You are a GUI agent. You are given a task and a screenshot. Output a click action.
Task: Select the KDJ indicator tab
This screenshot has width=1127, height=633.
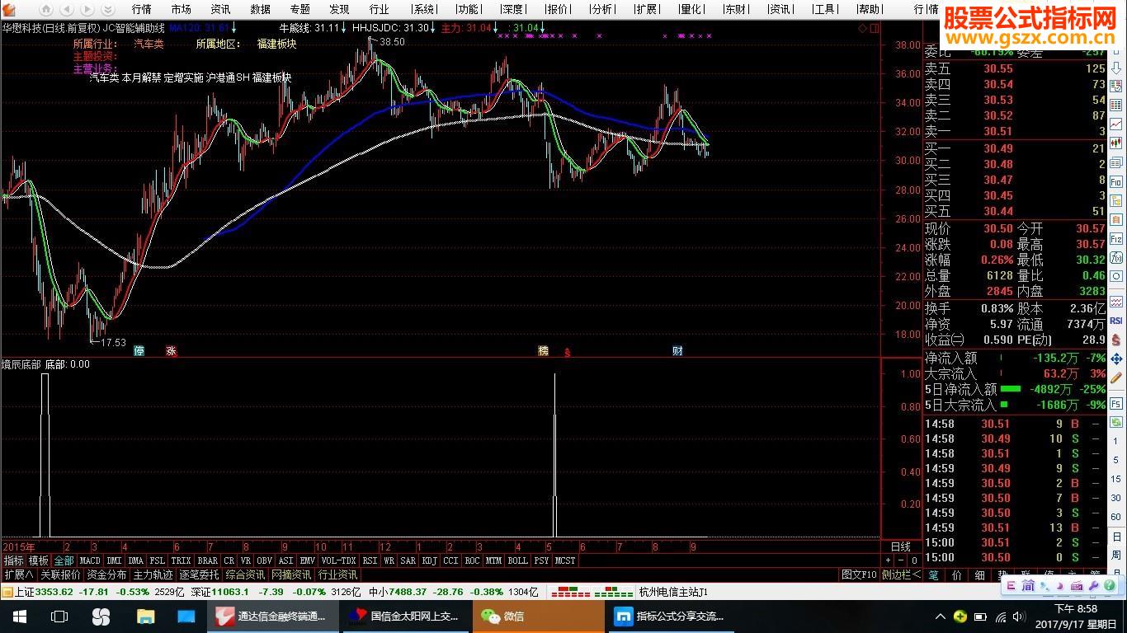429,560
